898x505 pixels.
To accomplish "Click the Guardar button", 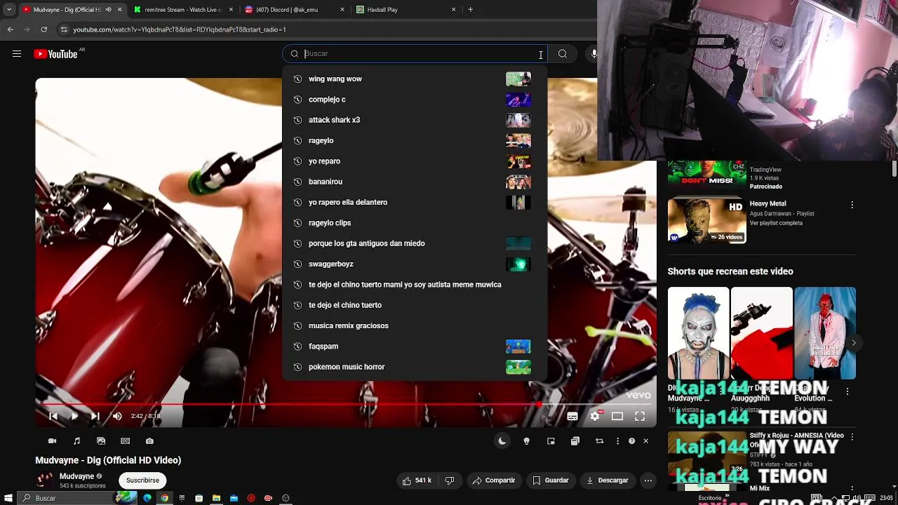I will (x=550, y=480).
